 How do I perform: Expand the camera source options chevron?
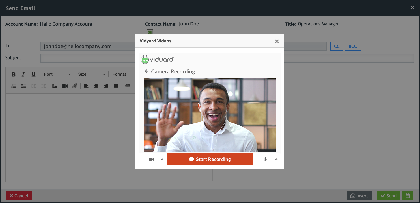(162, 159)
